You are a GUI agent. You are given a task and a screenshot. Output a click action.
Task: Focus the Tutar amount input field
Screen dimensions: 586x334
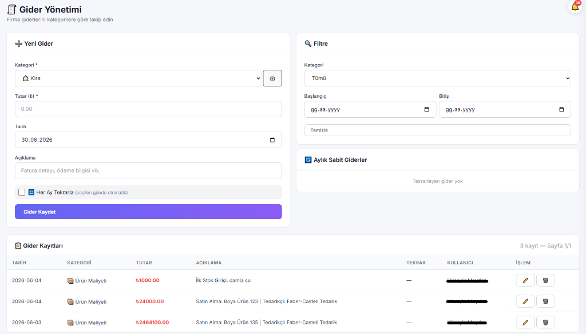148,109
